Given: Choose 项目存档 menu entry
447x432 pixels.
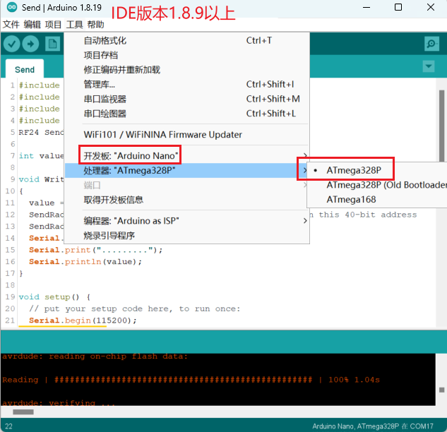Looking at the screenshot, I should (186, 55).
